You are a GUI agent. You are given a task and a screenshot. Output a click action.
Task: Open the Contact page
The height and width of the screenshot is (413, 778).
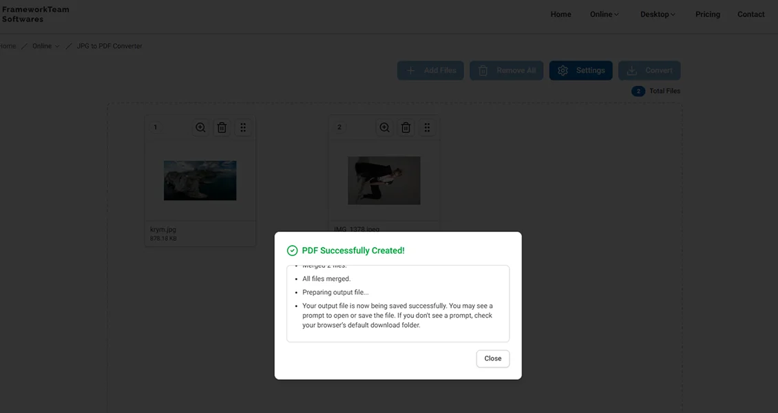[x=750, y=14]
